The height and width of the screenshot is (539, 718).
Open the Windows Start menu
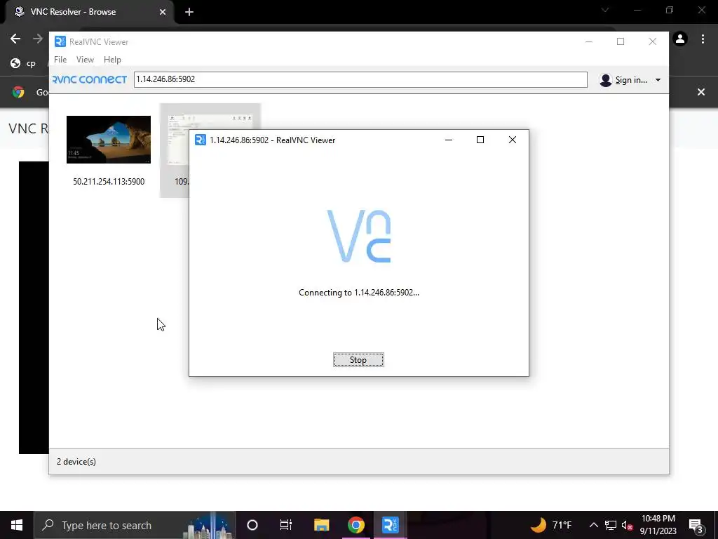point(17,525)
